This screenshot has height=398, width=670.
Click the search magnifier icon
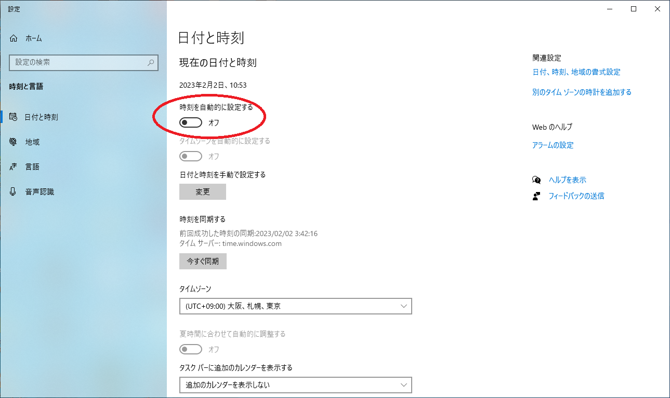pos(150,63)
